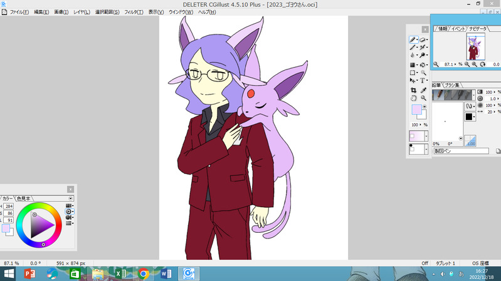Open Google Chrome from the taskbar
Screen dimensions: 501x281
pyautogui.click(x=144, y=273)
